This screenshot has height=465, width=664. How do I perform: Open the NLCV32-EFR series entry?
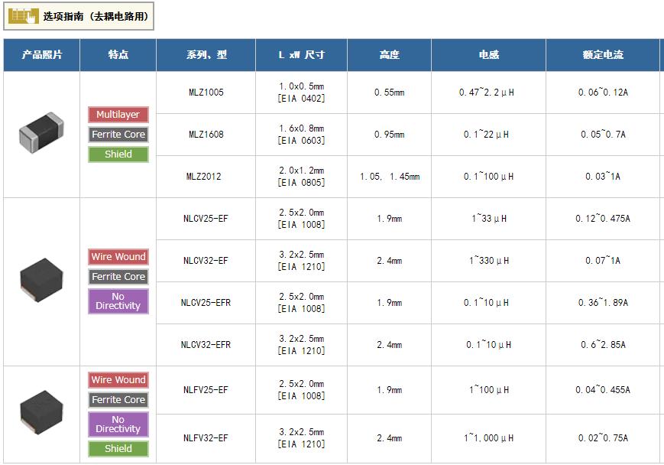[206, 345]
